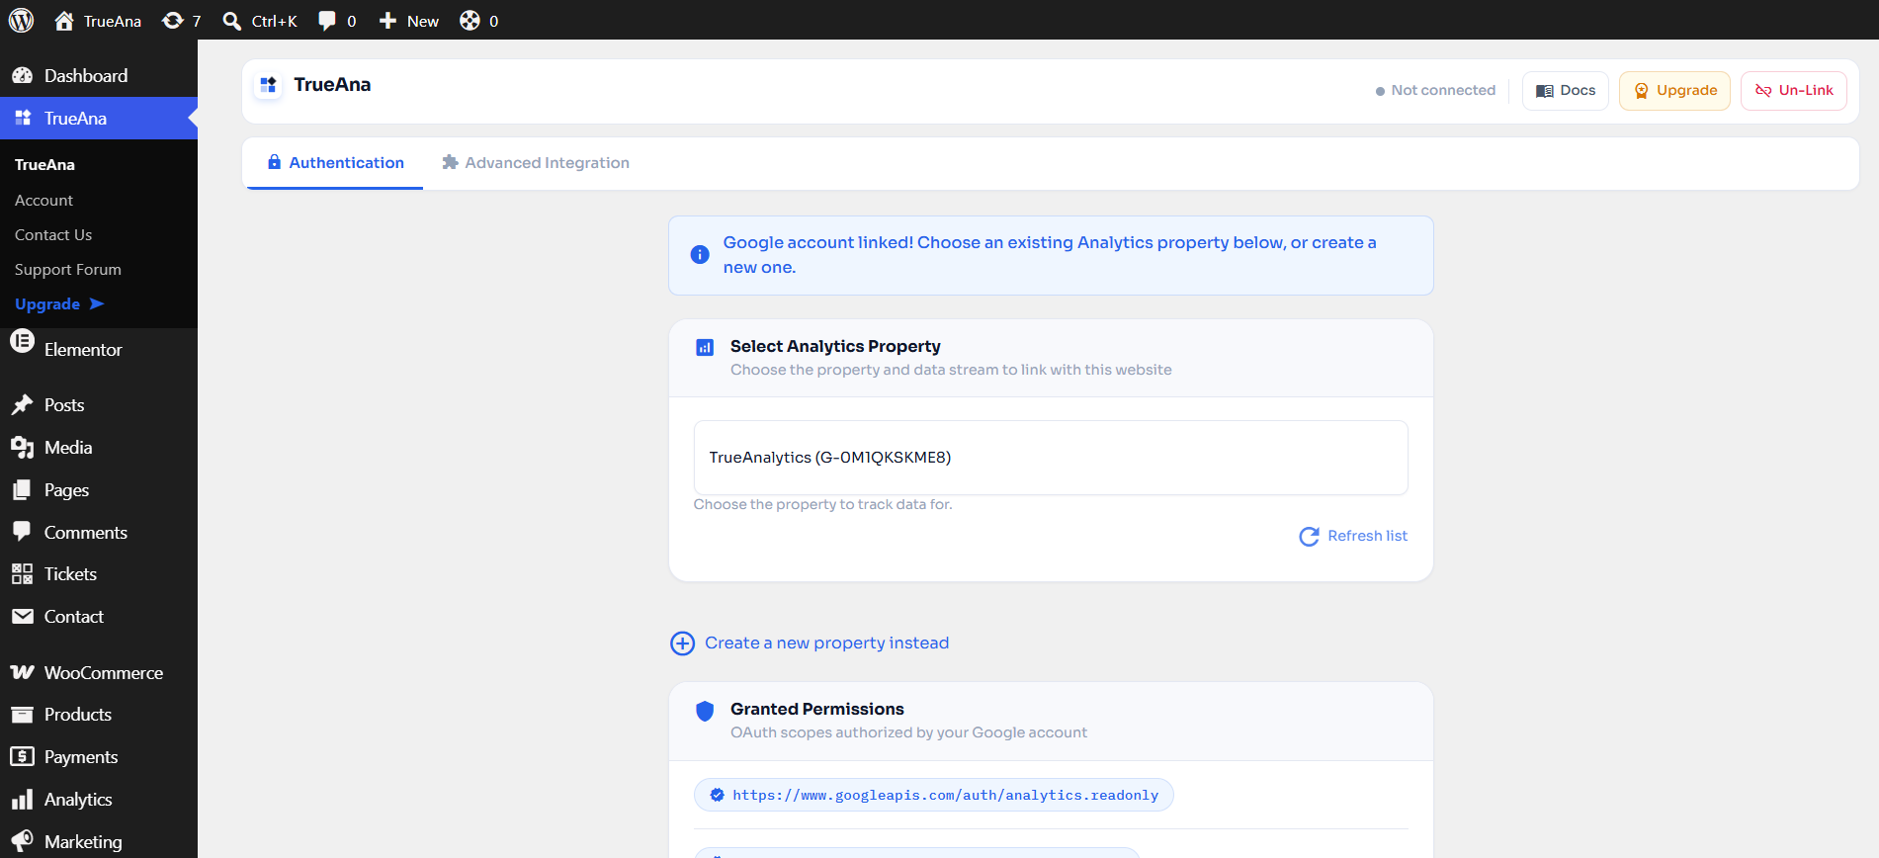Click the orange Upgrade button
Image resolution: width=1879 pixels, height=858 pixels.
[x=1674, y=91]
